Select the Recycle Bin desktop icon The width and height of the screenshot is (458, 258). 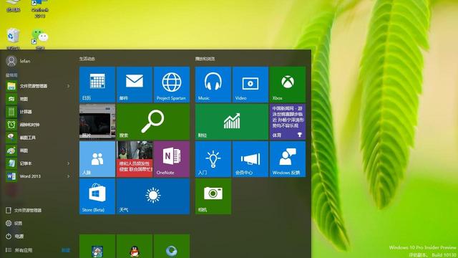[13, 38]
